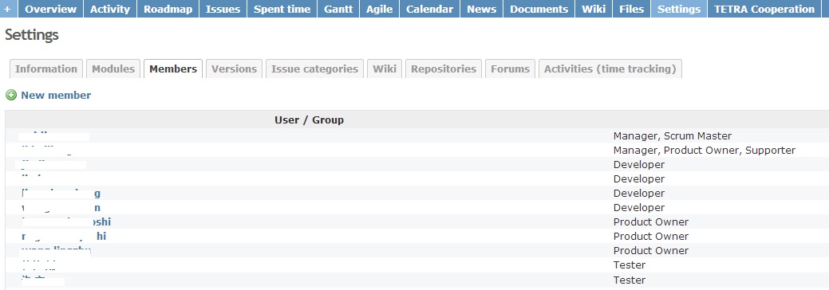Click the 'Manager, Scrum Master' role text
The width and height of the screenshot is (829, 290).
[672, 135]
